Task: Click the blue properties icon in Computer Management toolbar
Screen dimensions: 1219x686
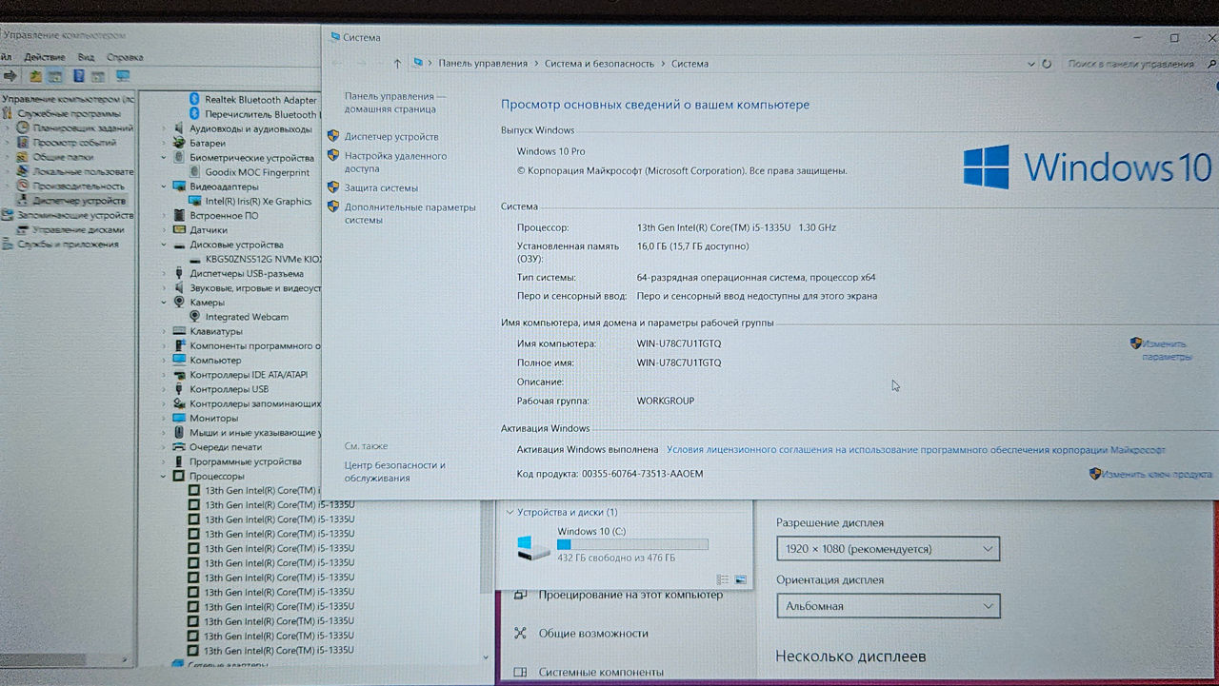Action: [79, 75]
